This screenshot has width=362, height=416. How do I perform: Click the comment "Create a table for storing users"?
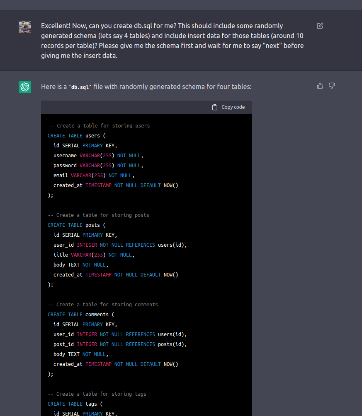click(99, 126)
